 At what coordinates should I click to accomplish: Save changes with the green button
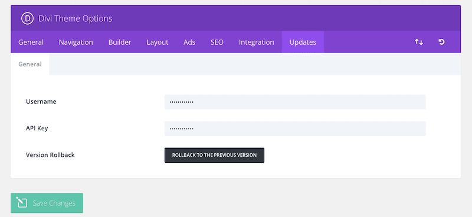tap(47, 203)
